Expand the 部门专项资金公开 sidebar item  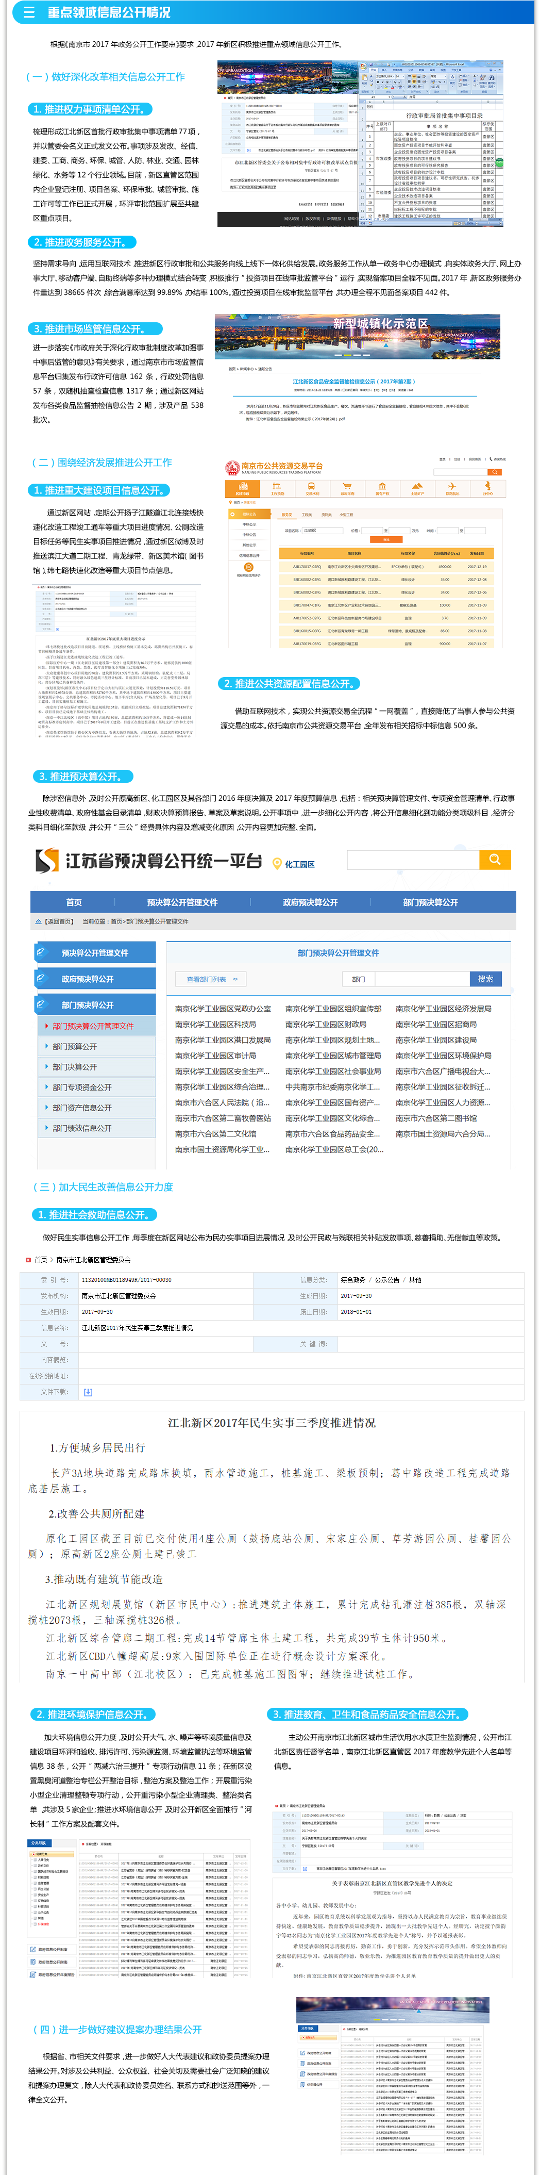pyautogui.click(x=82, y=1087)
